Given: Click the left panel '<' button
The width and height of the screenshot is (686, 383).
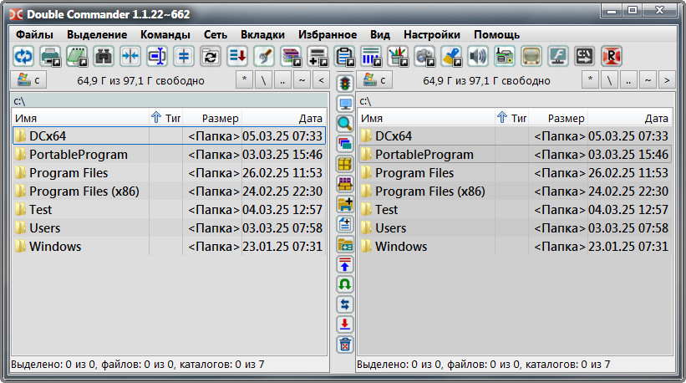Looking at the screenshot, I should [x=321, y=80].
